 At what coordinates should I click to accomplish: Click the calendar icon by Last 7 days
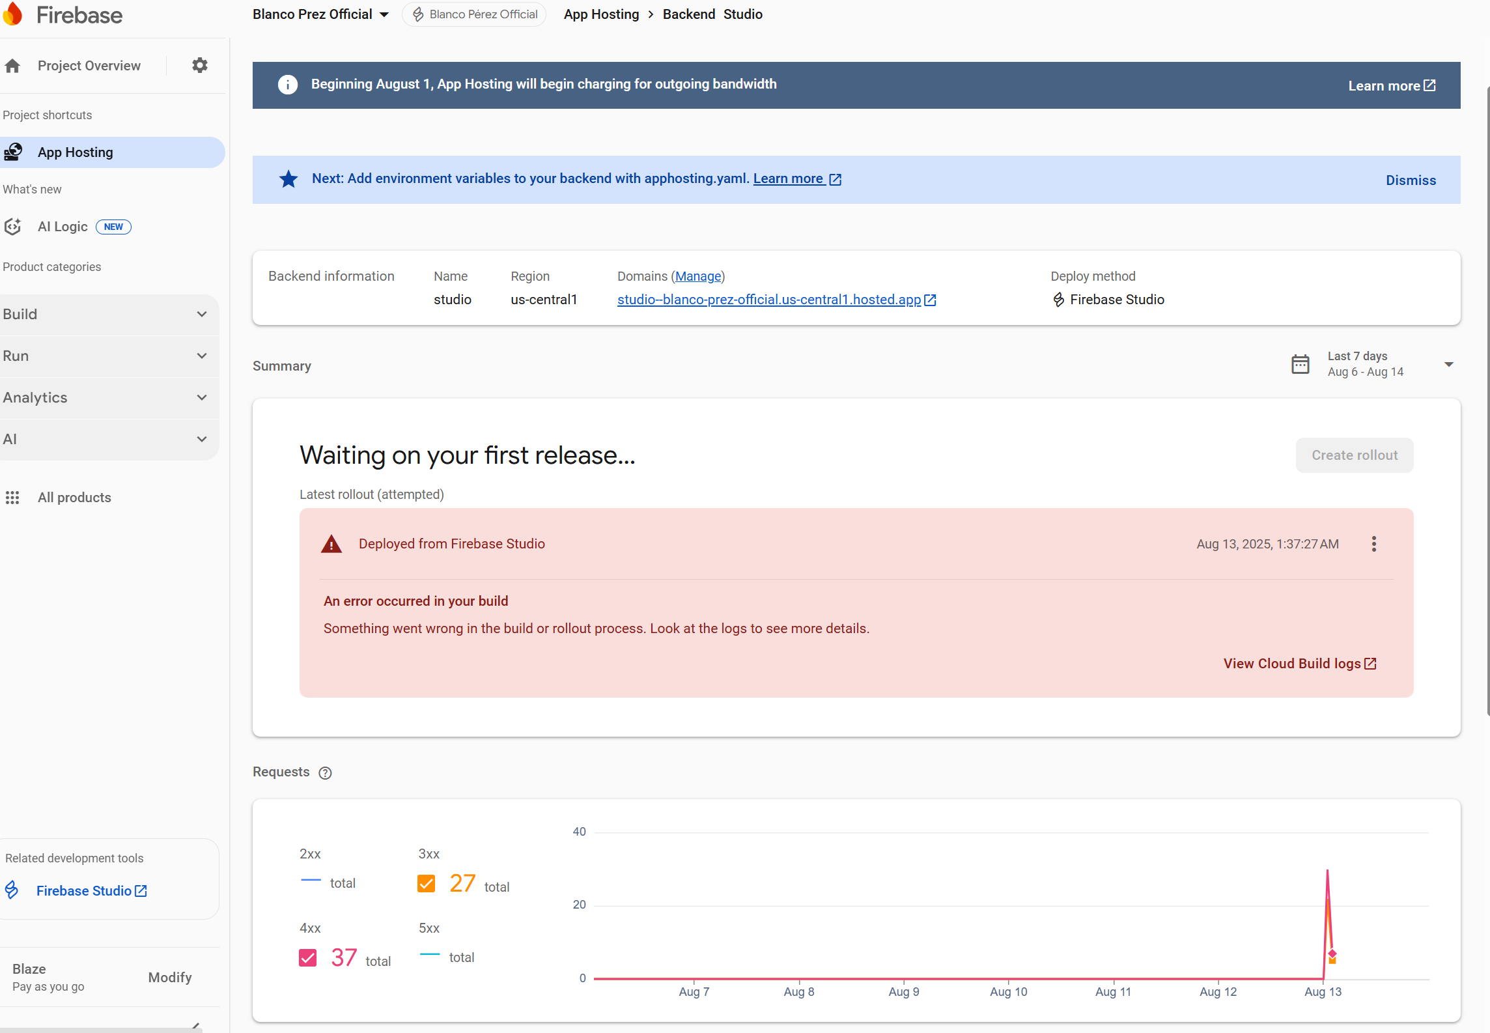pos(1300,364)
